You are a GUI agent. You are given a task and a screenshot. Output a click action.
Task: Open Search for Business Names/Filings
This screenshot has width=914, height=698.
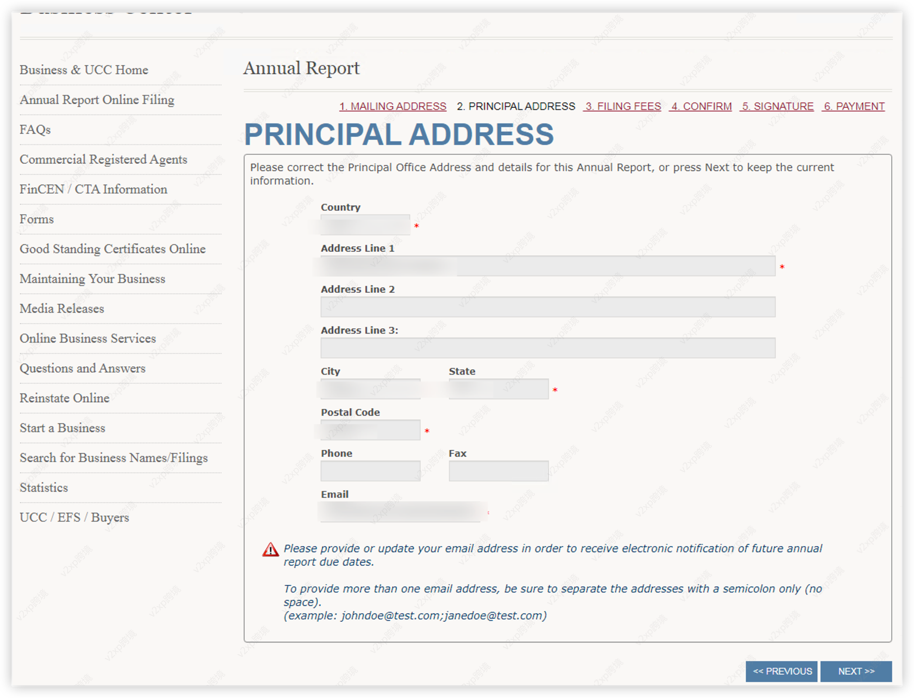coord(113,458)
